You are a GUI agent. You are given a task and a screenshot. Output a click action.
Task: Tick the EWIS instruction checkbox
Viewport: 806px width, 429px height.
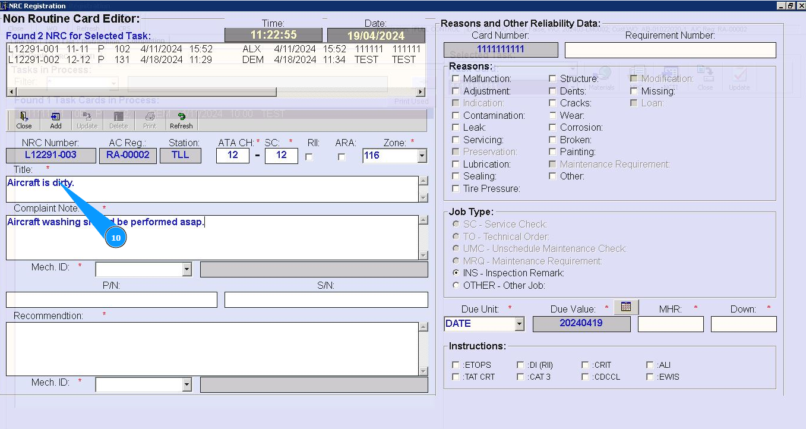pyautogui.click(x=650, y=377)
